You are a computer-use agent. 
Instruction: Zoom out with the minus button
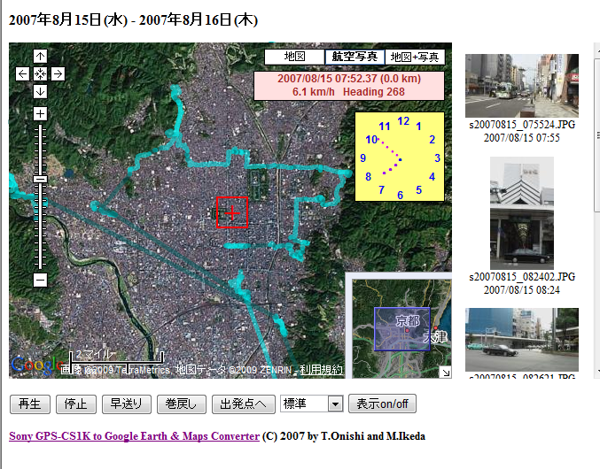tap(40, 280)
